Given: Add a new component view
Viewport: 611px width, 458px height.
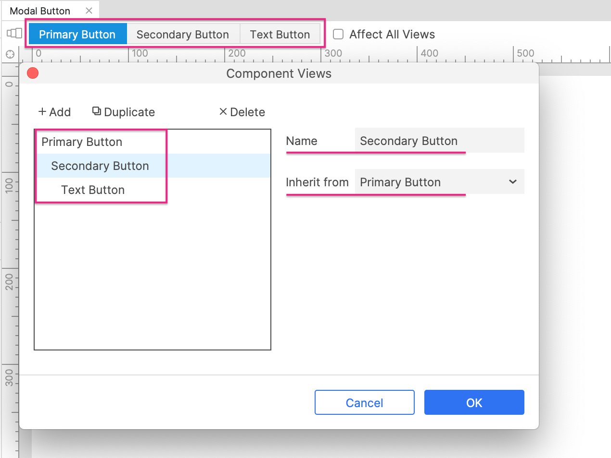Looking at the screenshot, I should (x=54, y=112).
